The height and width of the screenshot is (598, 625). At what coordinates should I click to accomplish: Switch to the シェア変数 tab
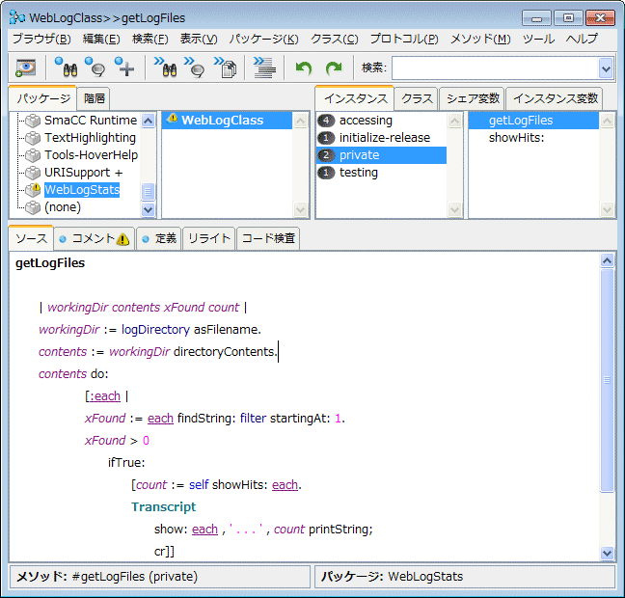pos(473,98)
